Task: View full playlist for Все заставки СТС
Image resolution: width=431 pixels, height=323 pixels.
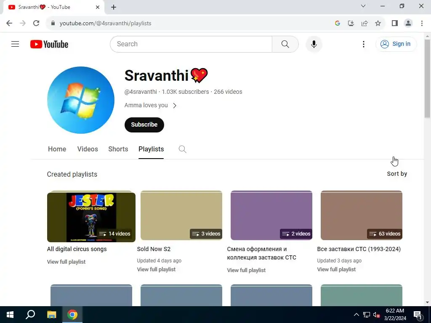Action: (x=336, y=270)
